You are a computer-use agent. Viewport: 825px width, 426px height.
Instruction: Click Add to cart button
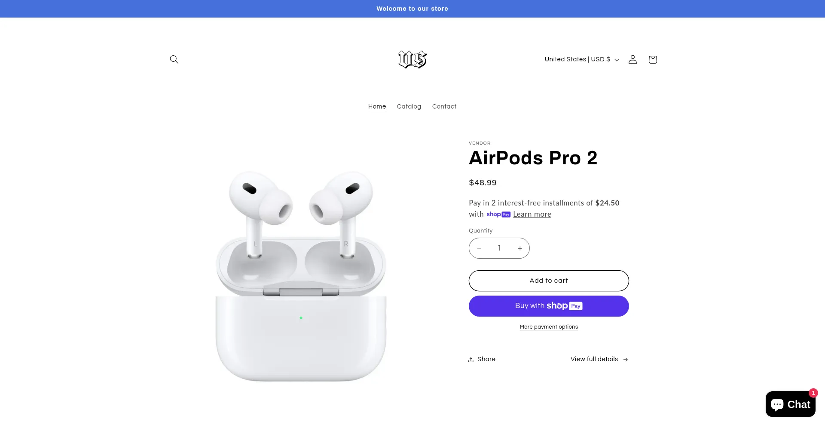[549, 281]
